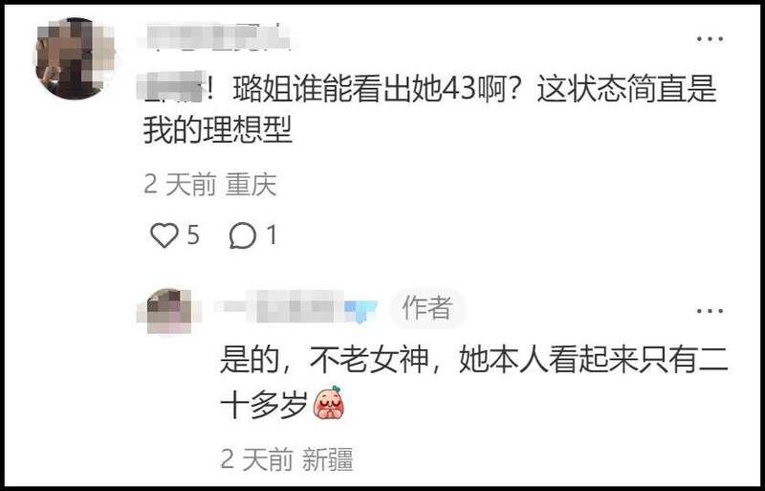
Task: Click the 作者 author tag
Action: pos(427,308)
